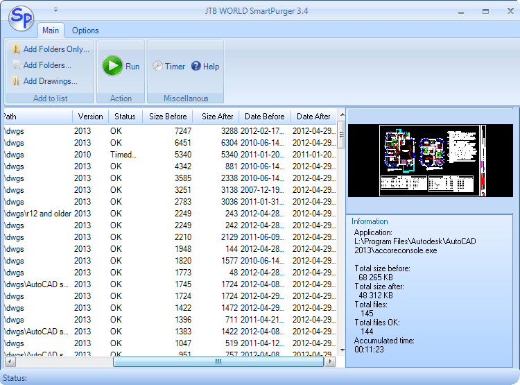Viewport: 520px width, 385px height.
Task: Sort by the Date After column header
Action: pos(313,117)
